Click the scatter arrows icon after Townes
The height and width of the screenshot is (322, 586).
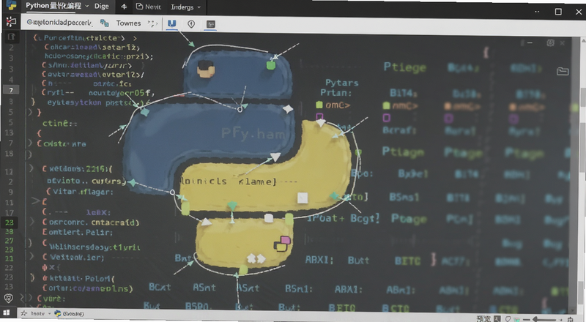(x=152, y=23)
